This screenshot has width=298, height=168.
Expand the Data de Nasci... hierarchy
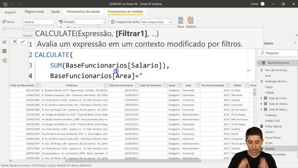[261, 110]
